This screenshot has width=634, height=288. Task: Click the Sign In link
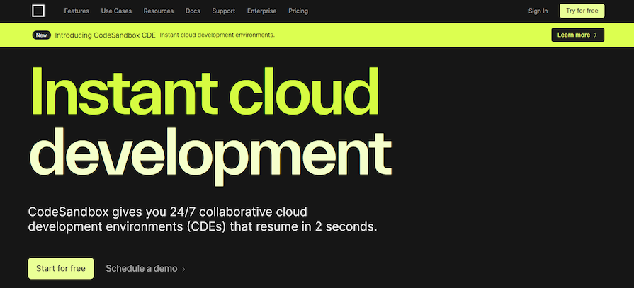[x=538, y=11]
